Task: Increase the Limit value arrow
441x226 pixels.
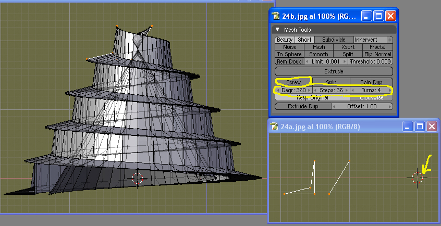Action: tap(345, 61)
